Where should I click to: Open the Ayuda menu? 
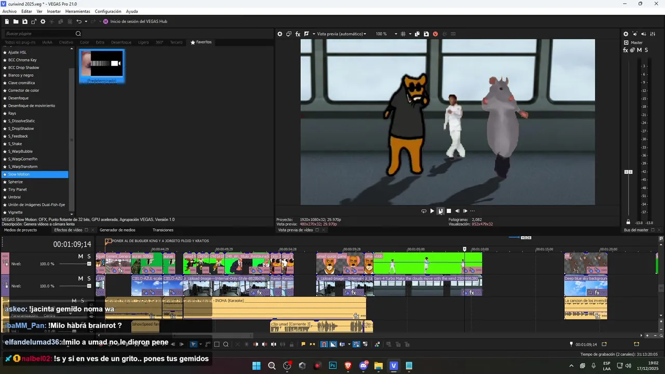pyautogui.click(x=132, y=11)
